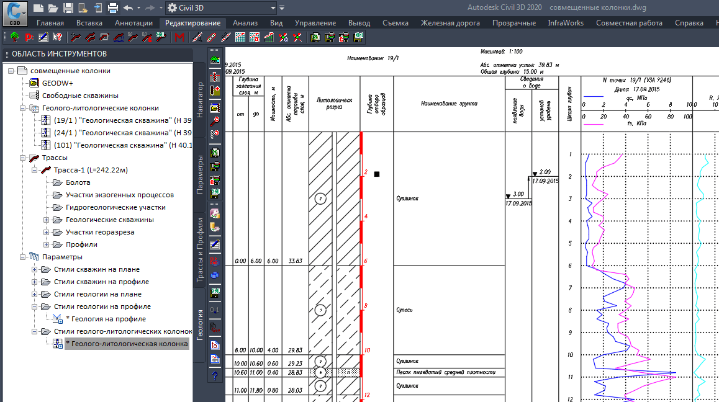719x402 pixels.
Task: Open the Трассы и Профили side tab
Action: point(200,250)
